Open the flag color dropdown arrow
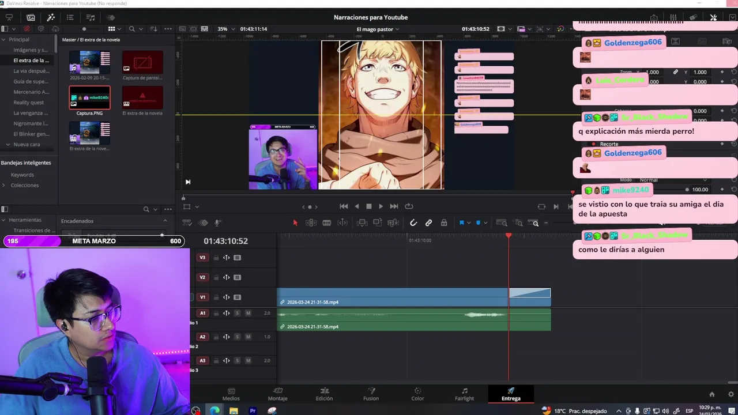 tap(469, 223)
